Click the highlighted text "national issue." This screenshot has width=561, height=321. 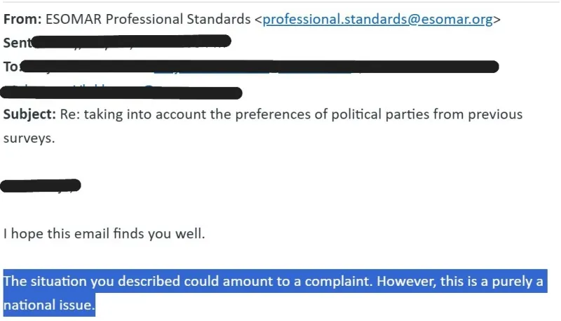tap(49, 306)
